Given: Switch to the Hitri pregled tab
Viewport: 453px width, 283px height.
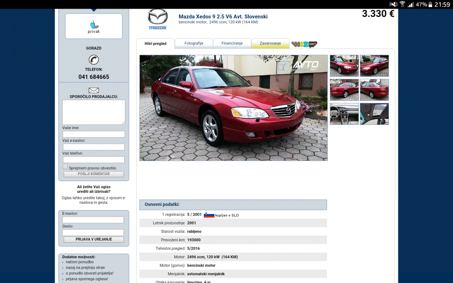Looking at the screenshot, I should point(156,44).
